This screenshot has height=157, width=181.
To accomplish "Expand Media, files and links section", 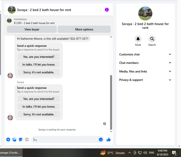I will 145,71.
